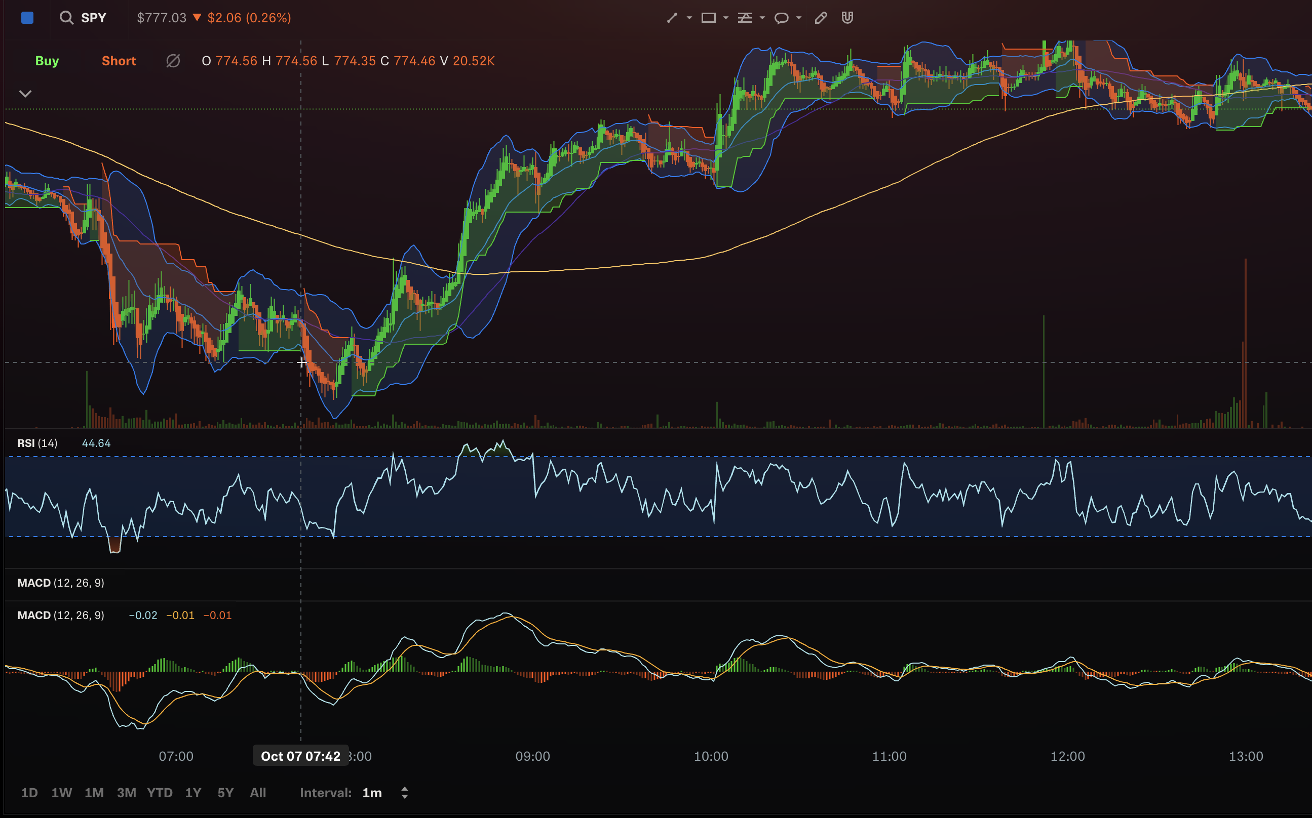The image size is (1312, 818).
Task: Click the Oct 07 07:42 time marker
Action: [x=301, y=756]
